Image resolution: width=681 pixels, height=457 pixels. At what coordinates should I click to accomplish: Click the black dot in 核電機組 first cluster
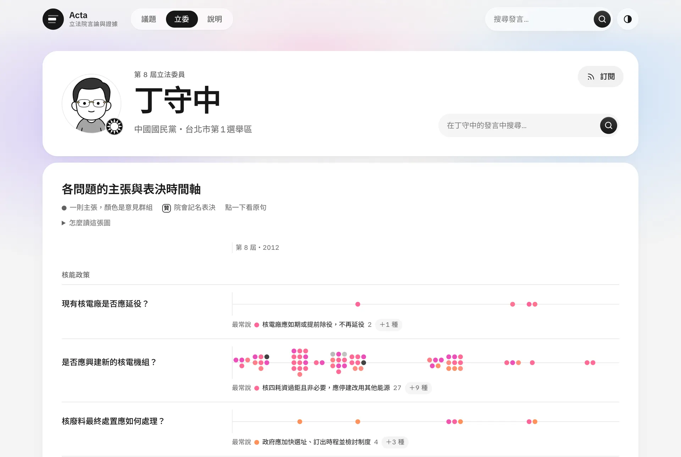(x=267, y=357)
